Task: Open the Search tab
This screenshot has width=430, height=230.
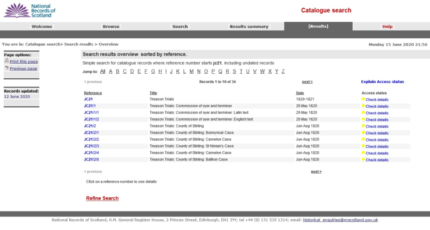Action: [x=180, y=27]
